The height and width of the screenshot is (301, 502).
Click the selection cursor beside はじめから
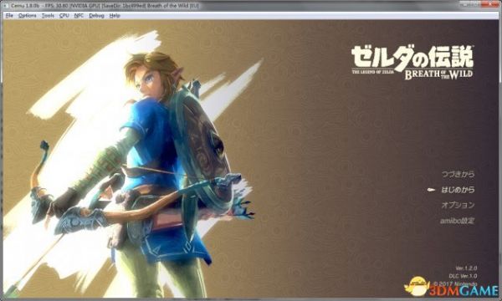[431, 190]
